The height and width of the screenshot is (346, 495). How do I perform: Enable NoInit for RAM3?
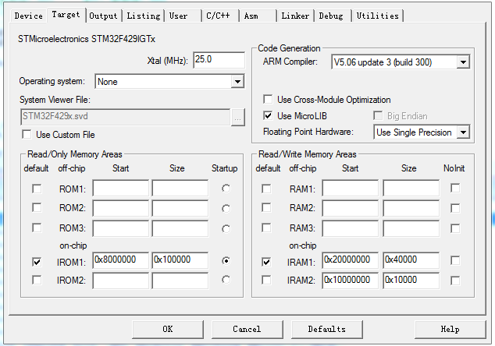(455, 228)
